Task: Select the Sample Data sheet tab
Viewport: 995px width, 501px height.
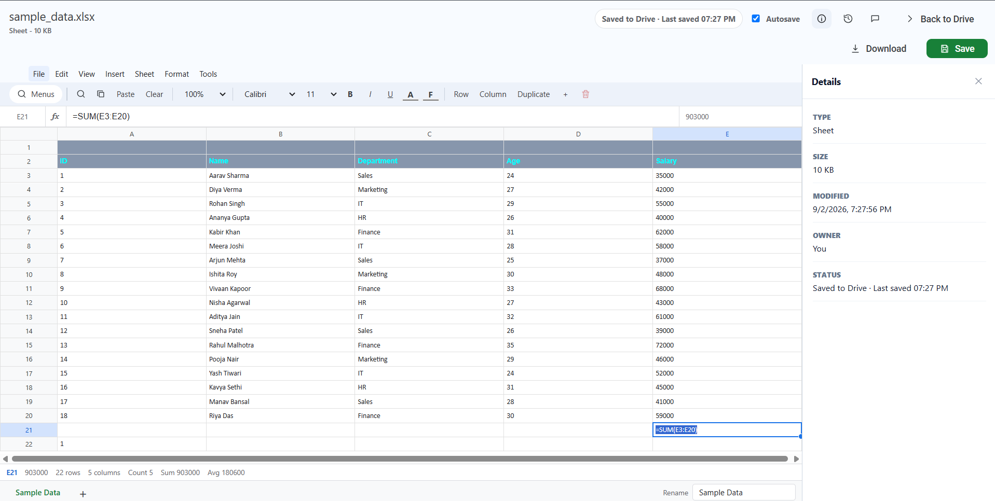Action: pyautogui.click(x=38, y=492)
